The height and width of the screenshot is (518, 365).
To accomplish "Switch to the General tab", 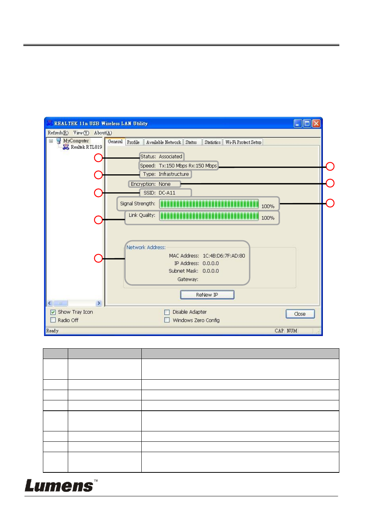I will point(115,142).
